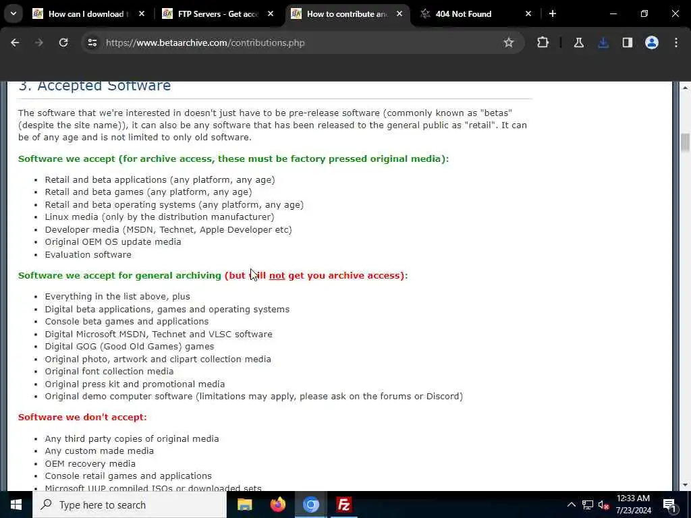This screenshot has height=518, width=691.
Task: Launch Firefox from the taskbar
Action: pyautogui.click(x=277, y=505)
